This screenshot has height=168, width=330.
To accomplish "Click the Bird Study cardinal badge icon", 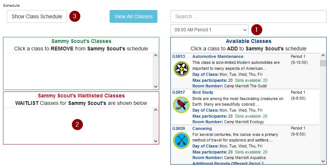I will click(x=182, y=105).
